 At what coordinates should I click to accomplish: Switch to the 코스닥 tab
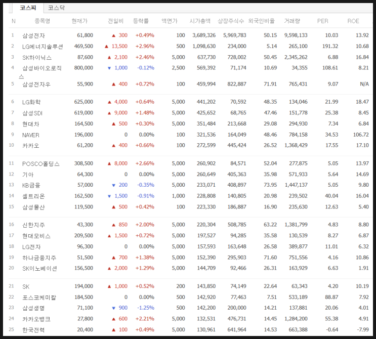point(56,8)
